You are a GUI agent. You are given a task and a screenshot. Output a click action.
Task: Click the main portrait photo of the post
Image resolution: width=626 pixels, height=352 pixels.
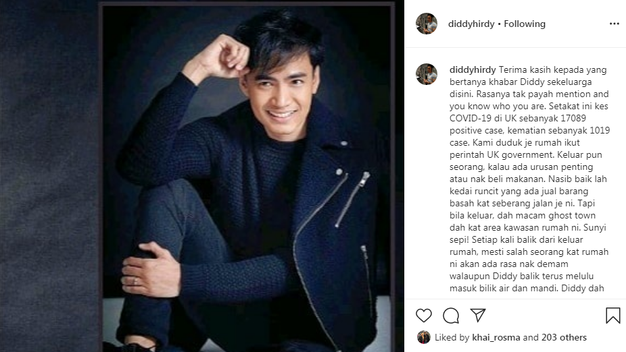click(247, 177)
